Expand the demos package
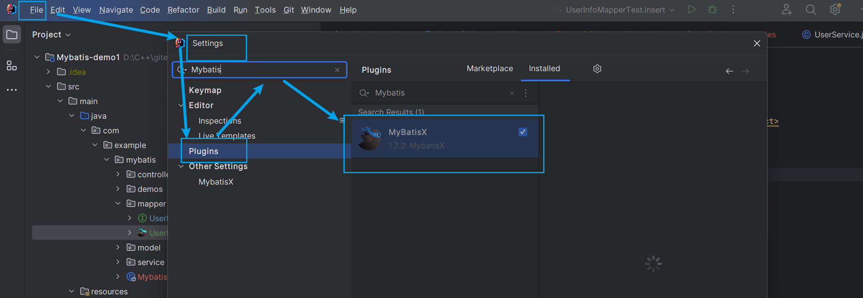The image size is (863, 298). 118,189
